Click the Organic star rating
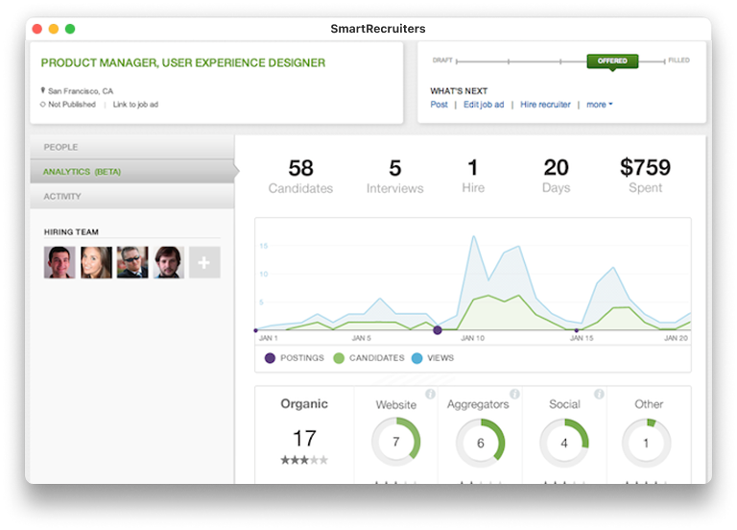Screen dimensions: 737x530 tap(304, 460)
